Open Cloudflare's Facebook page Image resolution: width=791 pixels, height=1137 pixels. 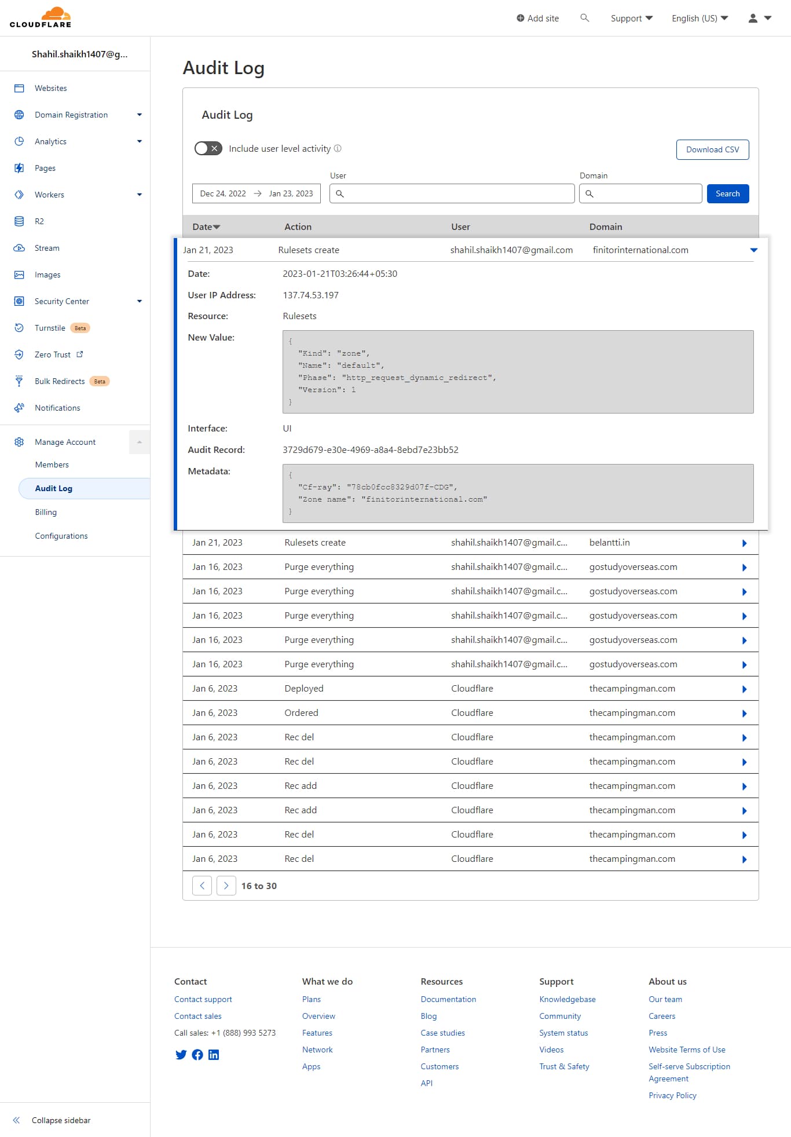coord(197,1055)
